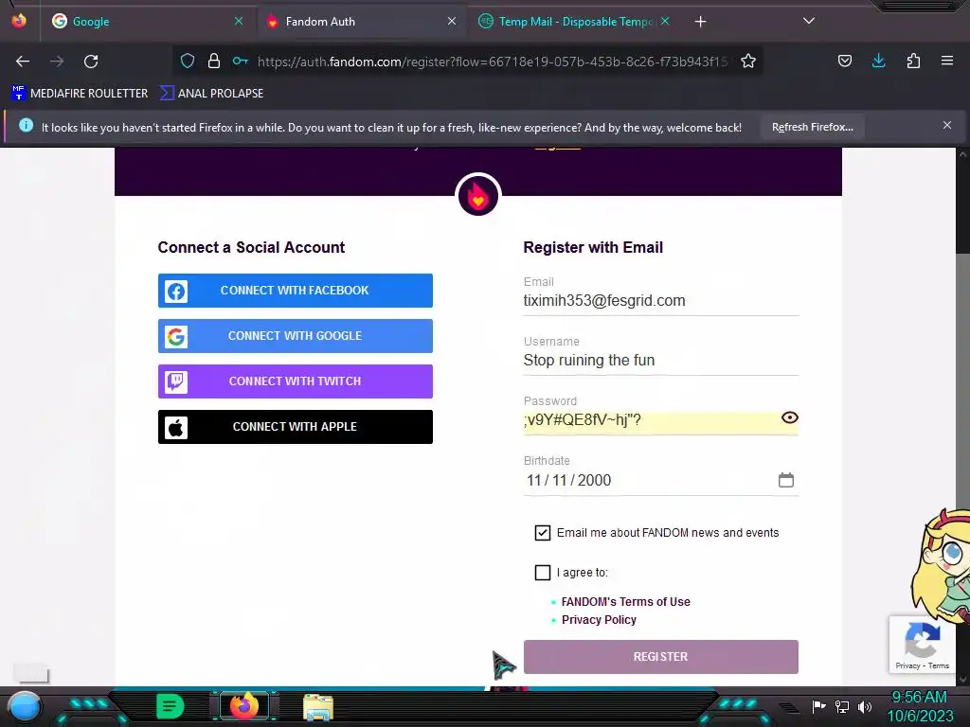Click the Fandom flame logo
Viewport: 970px width, 727px height.
477,195
